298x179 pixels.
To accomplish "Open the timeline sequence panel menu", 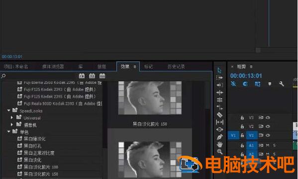I will [x=251, y=66].
